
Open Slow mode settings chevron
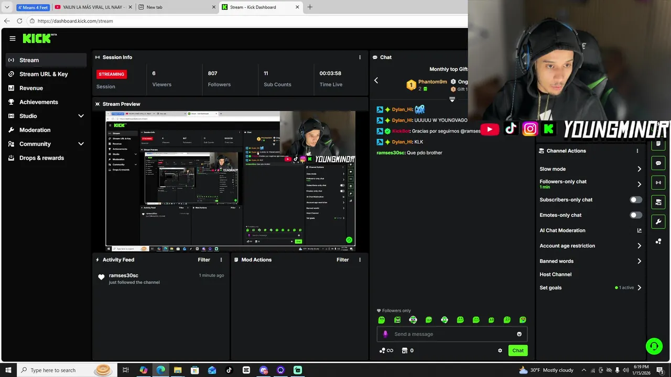click(x=639, y=169)
